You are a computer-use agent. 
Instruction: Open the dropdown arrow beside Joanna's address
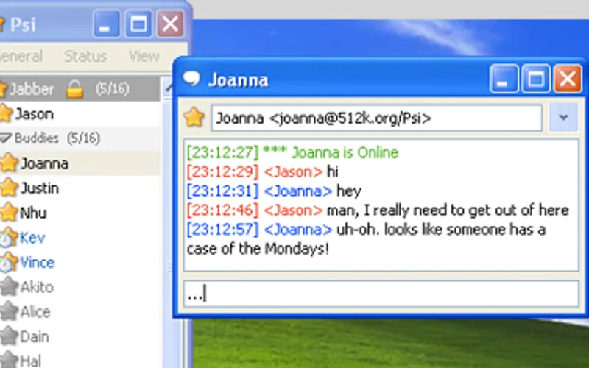563,118
